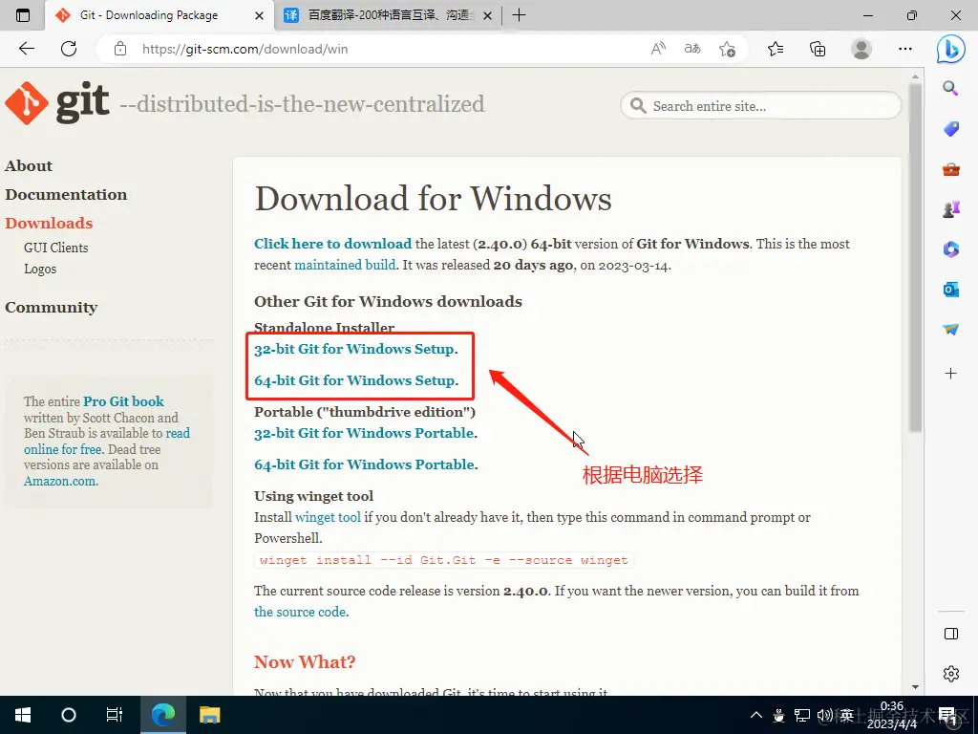The height and width of the screenshot is (734, 978).
Task: Switch to the Git - Downloading Package tab
Action: (x=159, y=15)
